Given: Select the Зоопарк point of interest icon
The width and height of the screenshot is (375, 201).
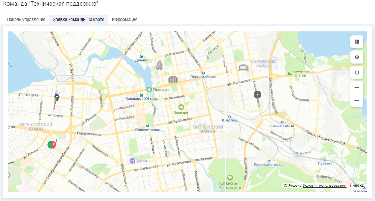Looking at the screenshot, I should click(181, 107).
